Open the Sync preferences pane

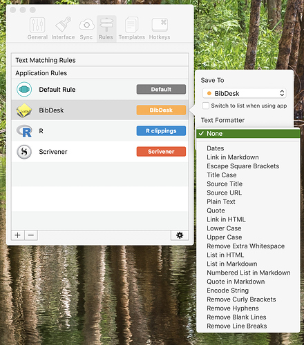click(86, 28)
